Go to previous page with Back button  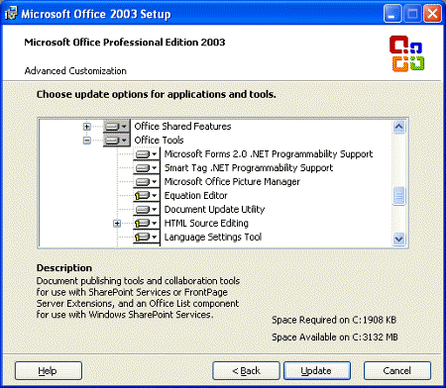246,370
